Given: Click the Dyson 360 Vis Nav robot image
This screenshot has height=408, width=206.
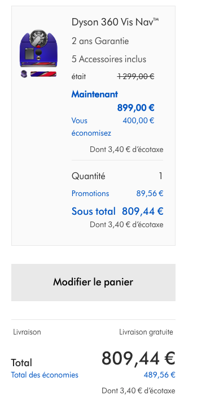Looking at the screenshot, I should coord(38,49).
